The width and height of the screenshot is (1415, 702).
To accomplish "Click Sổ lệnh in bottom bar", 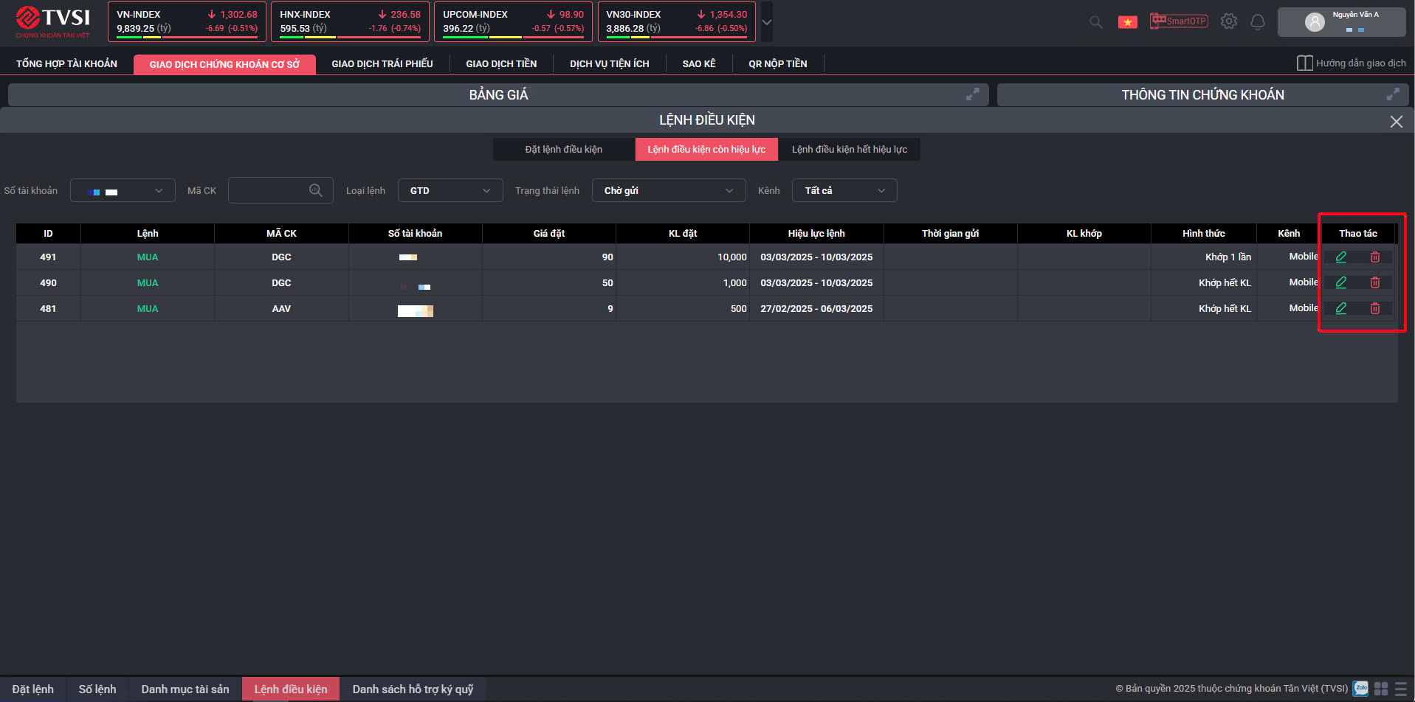I will click(x=97, y=689).
